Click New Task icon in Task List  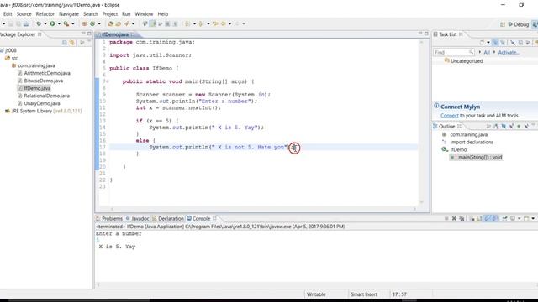(482, 43)
